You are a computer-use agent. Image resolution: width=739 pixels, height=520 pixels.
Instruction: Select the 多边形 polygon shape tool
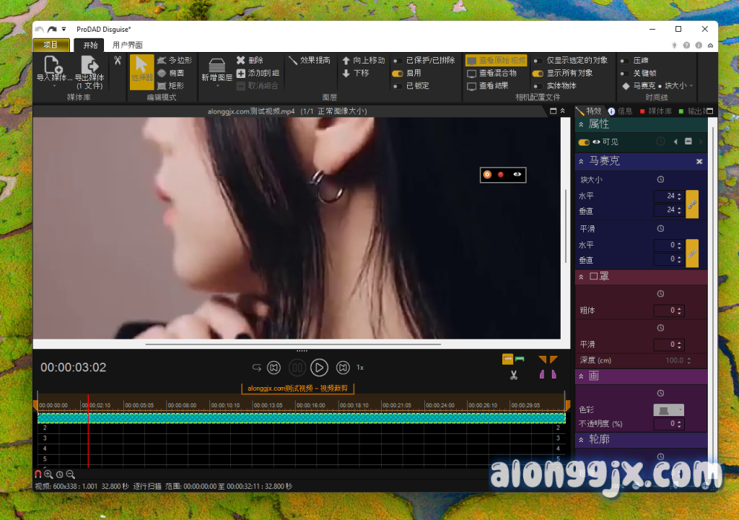point(162,61)
